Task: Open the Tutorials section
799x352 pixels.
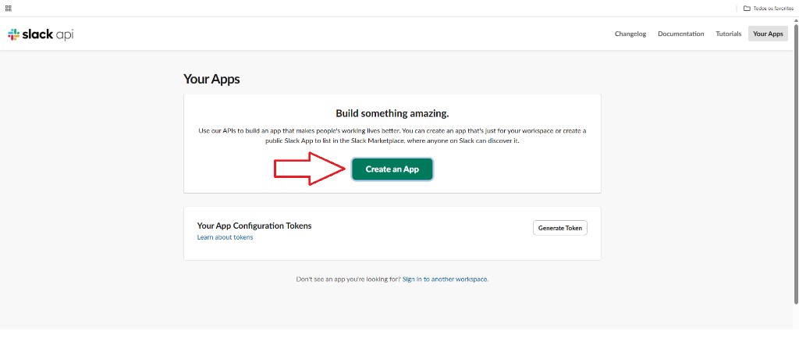Action: [728, 34]
